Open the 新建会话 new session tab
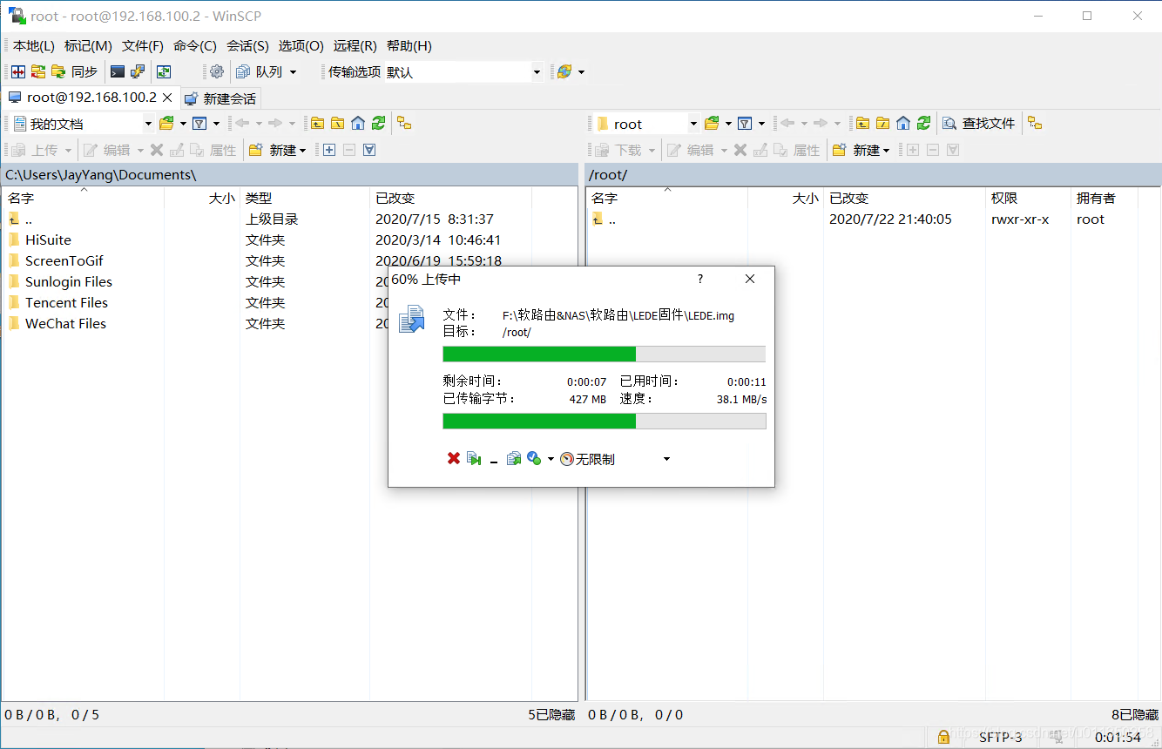This screenshot has height=749, width=1162. 220,98
